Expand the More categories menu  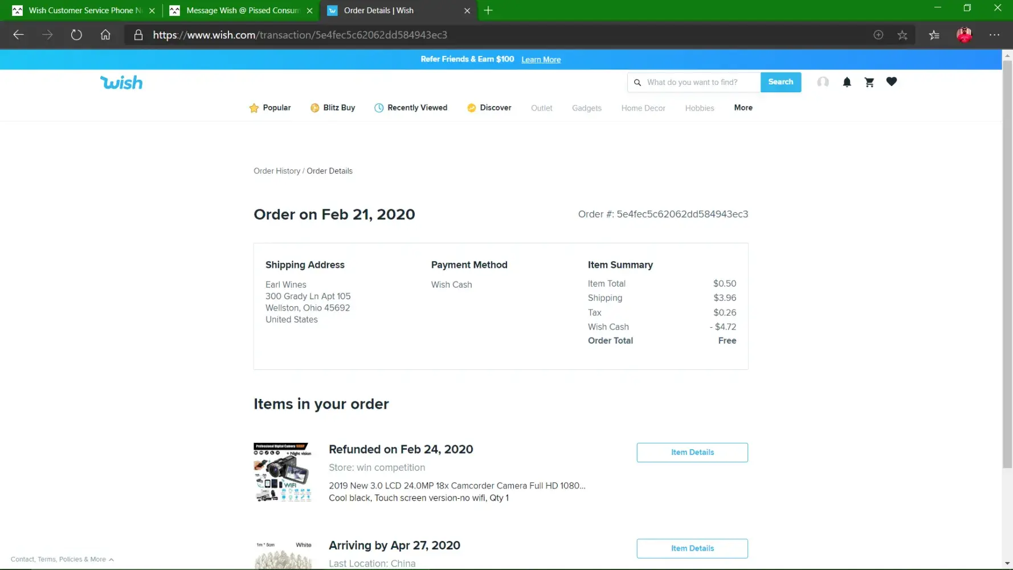pyautogui.click(x=743, y=108)
